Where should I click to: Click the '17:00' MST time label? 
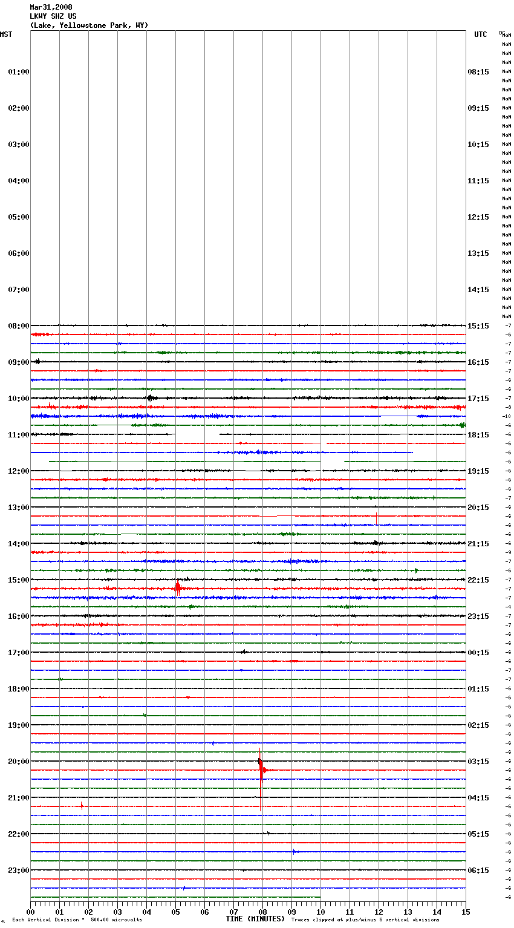coord(19,653)
